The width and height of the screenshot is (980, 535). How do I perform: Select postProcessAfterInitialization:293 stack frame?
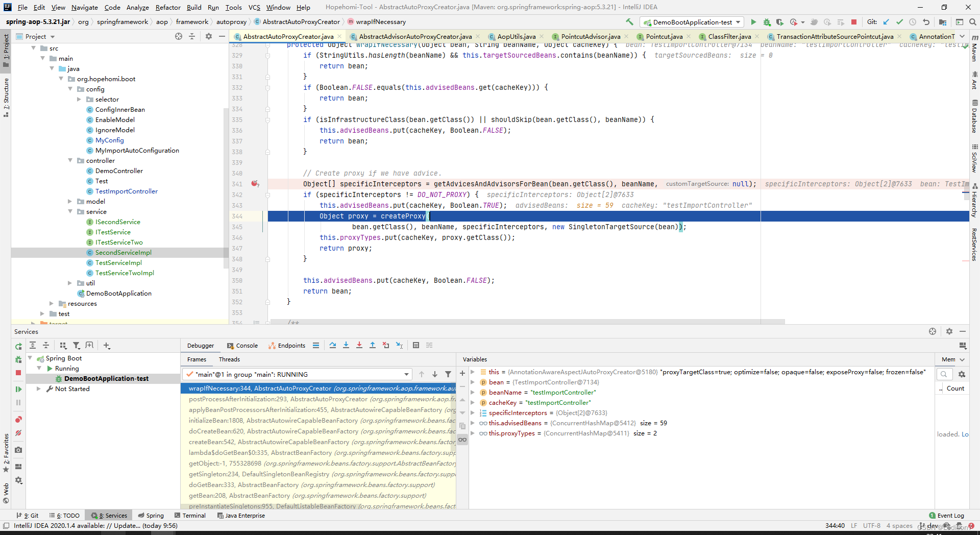pyautogui.click(x=318, y=399)
